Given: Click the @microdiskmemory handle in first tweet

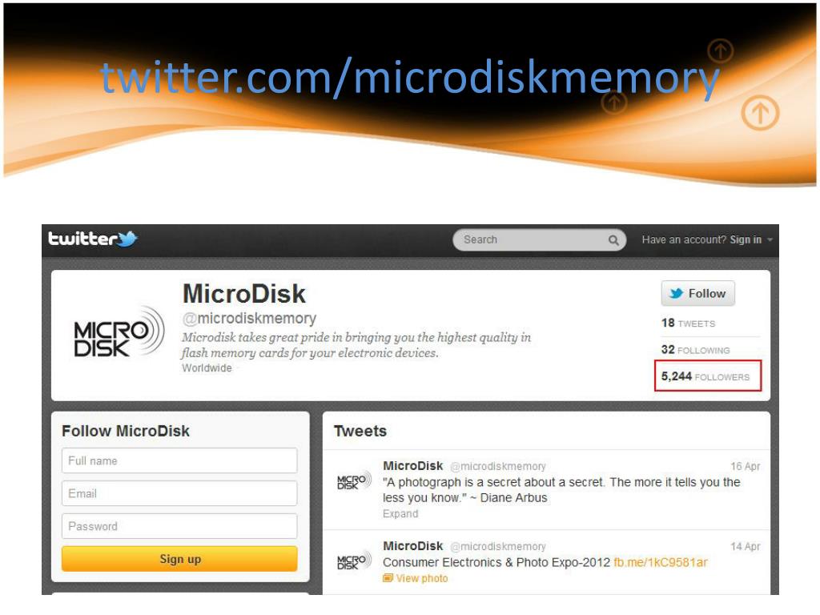Looking at the screenshot, I should 498,466.
